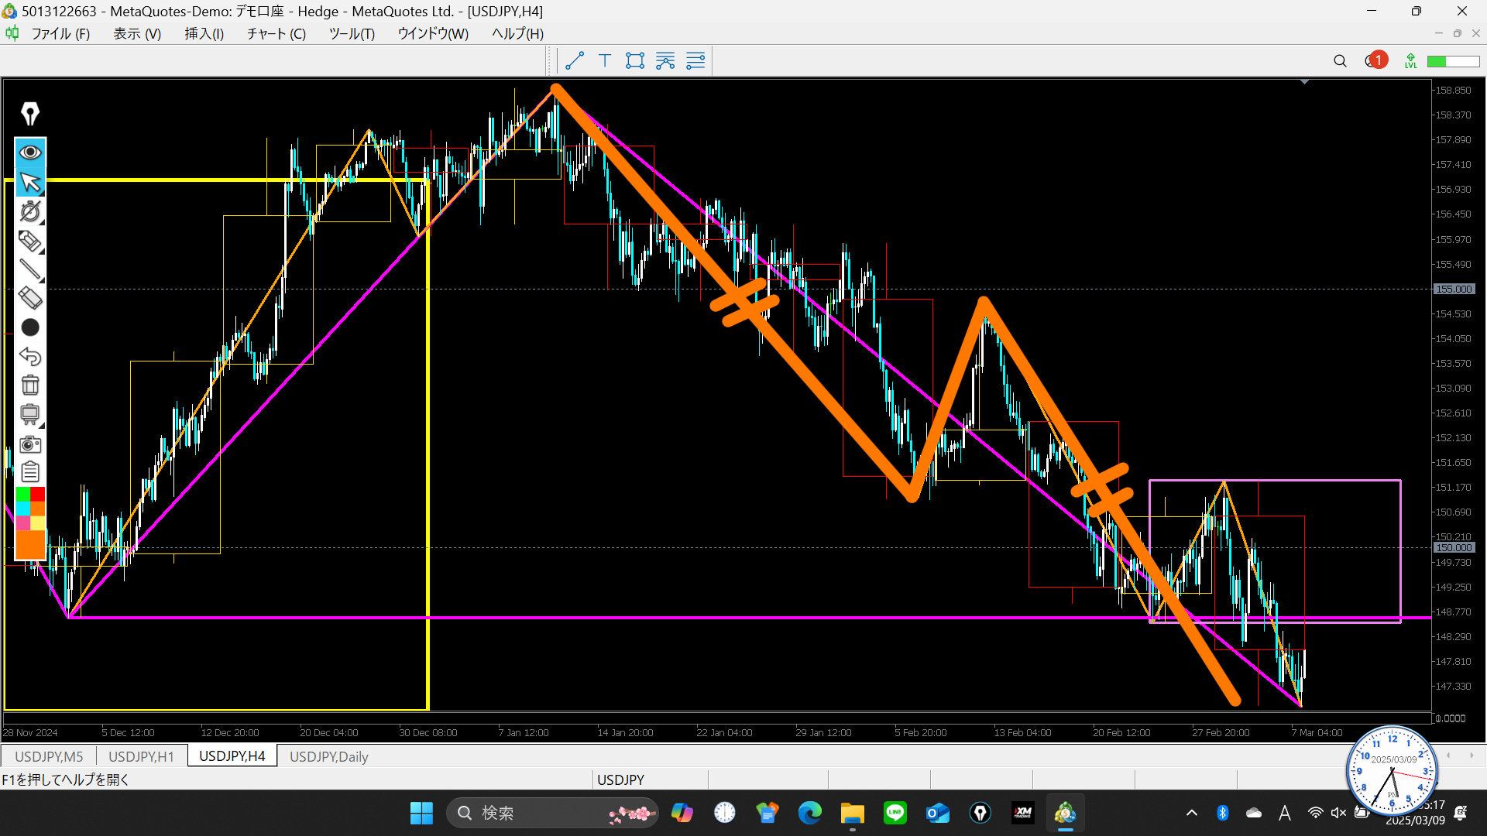Screen dimensions: 1487x836
Task: Open the ツール(T) menu
Action: pyautogui.click(x=352, y=33)
